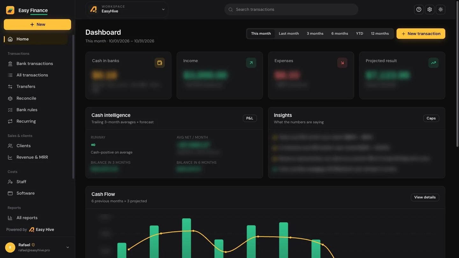The height and width of the screenshot is (258, 459).
Task: Click the Easy Finance logo icon
Action: pyautogui.click(x=10, y=10)
